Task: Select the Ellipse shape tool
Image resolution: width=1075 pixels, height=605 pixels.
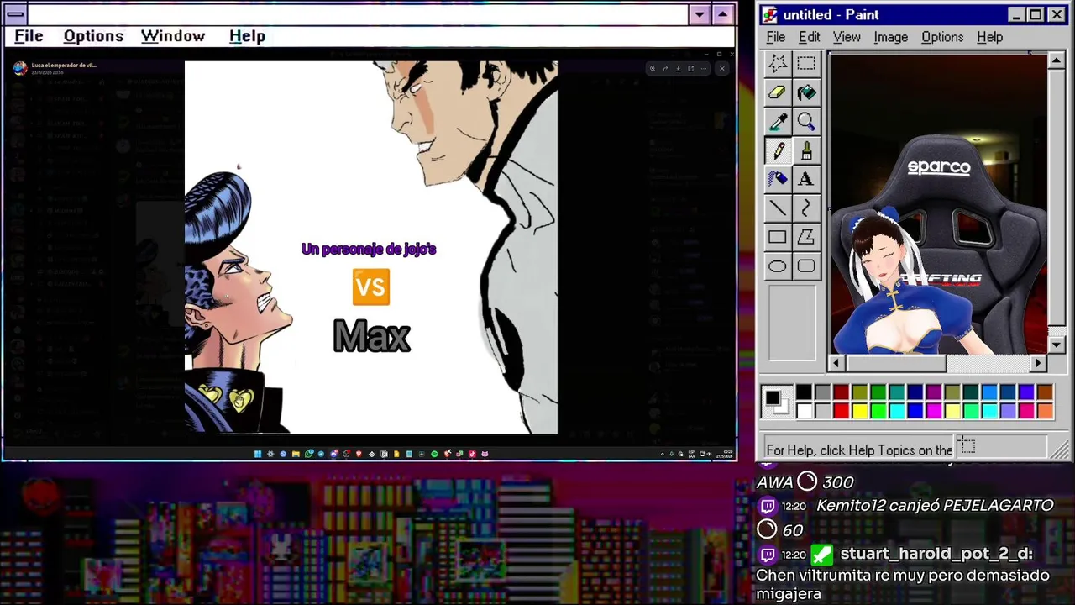Action: click(x=778, y=266)
